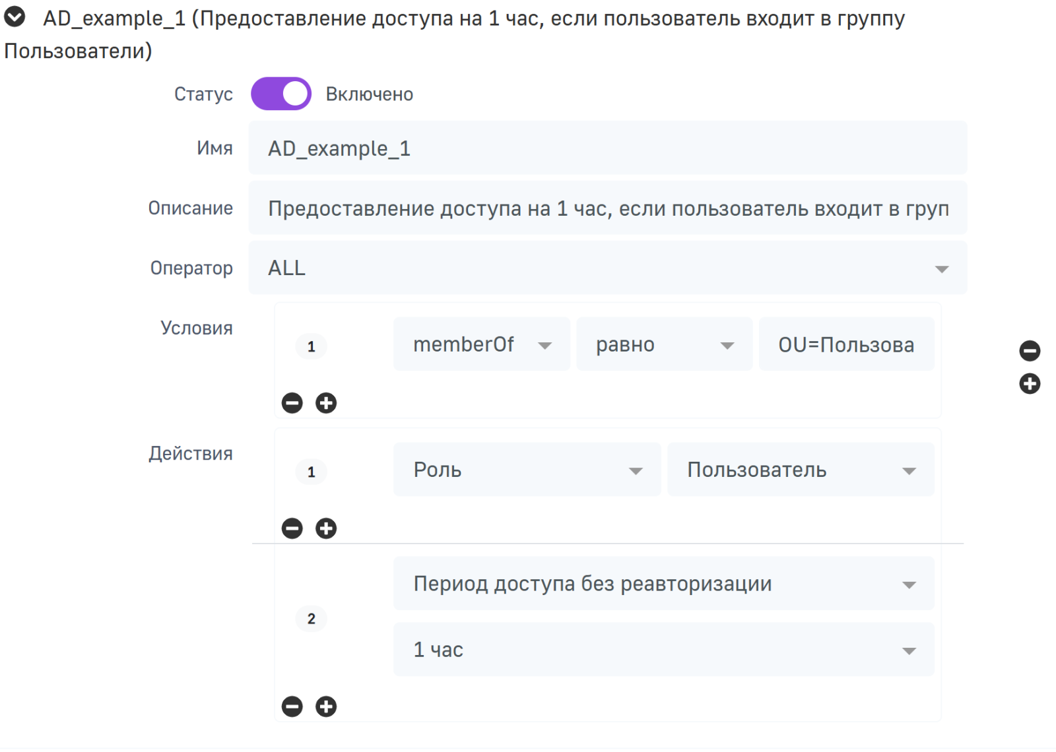
Task: Remove the condition group using right-side minus icon
Action: (1030, 351)
